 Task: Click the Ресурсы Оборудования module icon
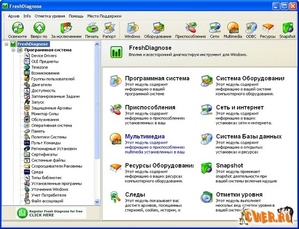116,168
